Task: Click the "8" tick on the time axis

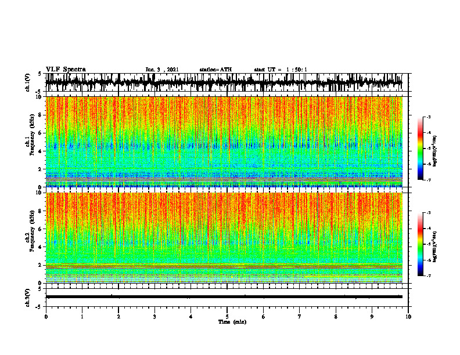Action: tap(336, 317)
